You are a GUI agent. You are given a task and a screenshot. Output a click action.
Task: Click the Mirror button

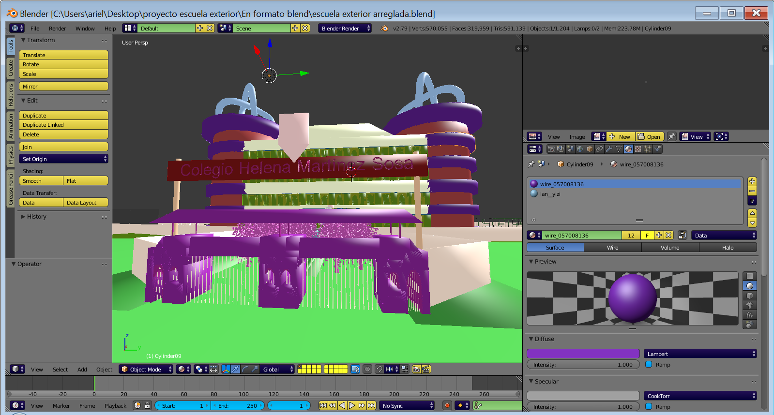pyautogui.click(x=63, y=86)
